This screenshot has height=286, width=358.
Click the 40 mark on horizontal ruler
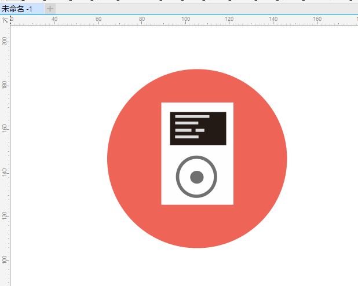pos(54,20)
